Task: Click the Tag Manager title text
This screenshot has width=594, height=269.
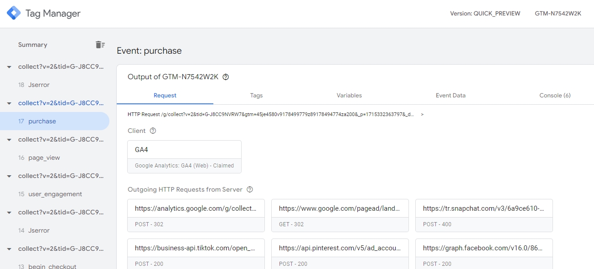Action: [x=53, y=13]
